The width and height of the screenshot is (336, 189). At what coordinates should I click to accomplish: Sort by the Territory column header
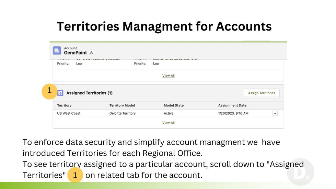coord(65,105)
